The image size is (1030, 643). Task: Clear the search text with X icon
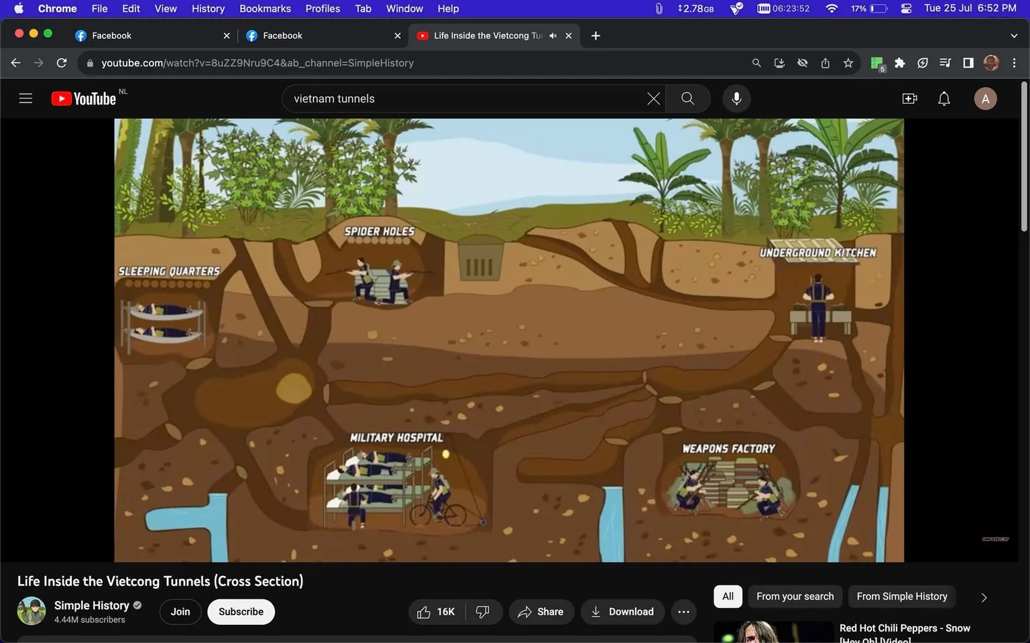point(653,98)
